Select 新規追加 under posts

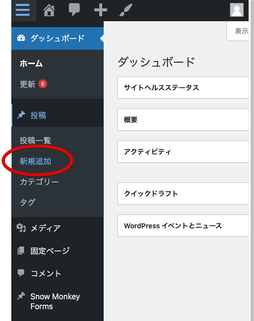[35, 161]
